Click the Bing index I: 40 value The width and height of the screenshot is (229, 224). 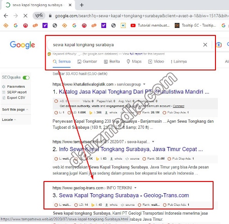tap(97, 205)
